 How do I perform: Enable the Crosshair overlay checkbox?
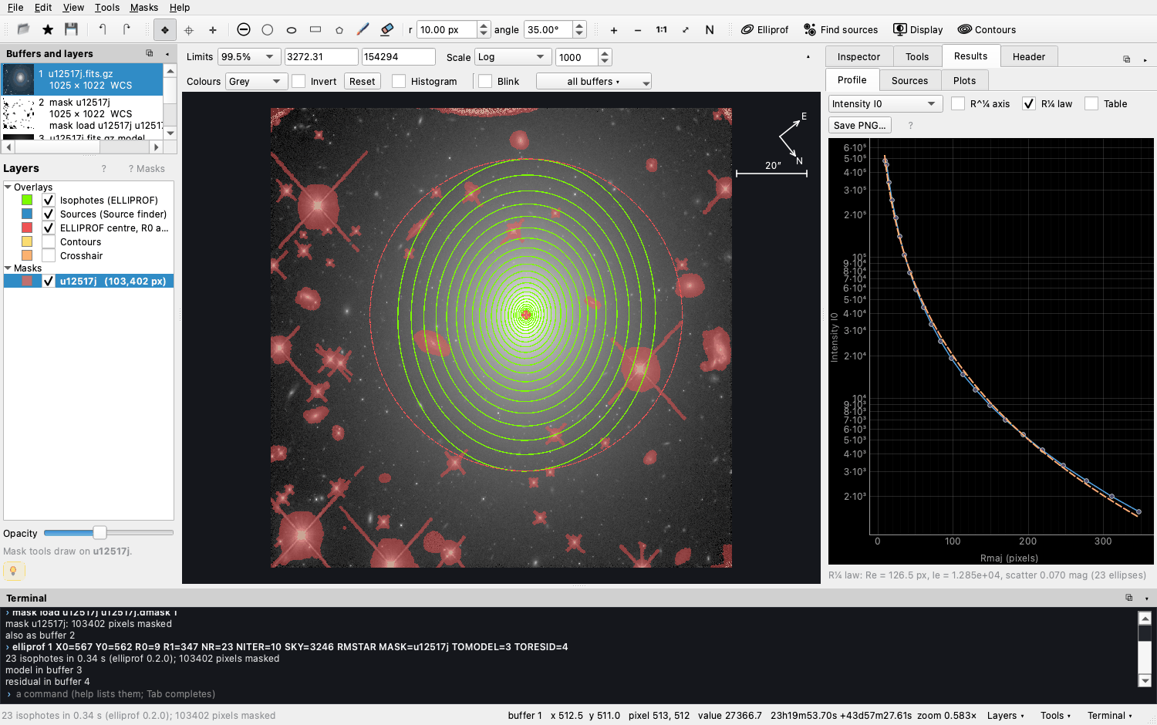click(49, 256)
